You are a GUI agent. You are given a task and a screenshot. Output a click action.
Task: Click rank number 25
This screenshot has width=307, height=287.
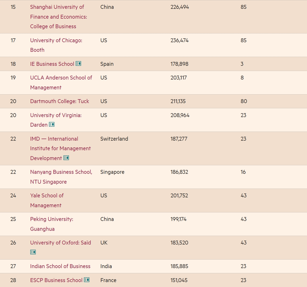[13, 219]
